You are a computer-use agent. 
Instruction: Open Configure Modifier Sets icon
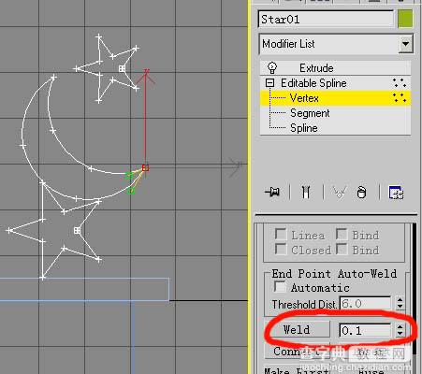tap(396, 193)
